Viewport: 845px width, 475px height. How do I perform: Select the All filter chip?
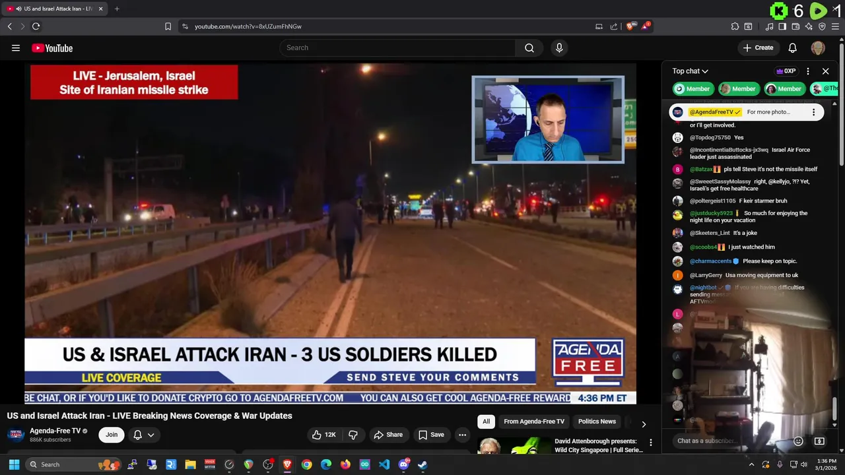(486, 422)
